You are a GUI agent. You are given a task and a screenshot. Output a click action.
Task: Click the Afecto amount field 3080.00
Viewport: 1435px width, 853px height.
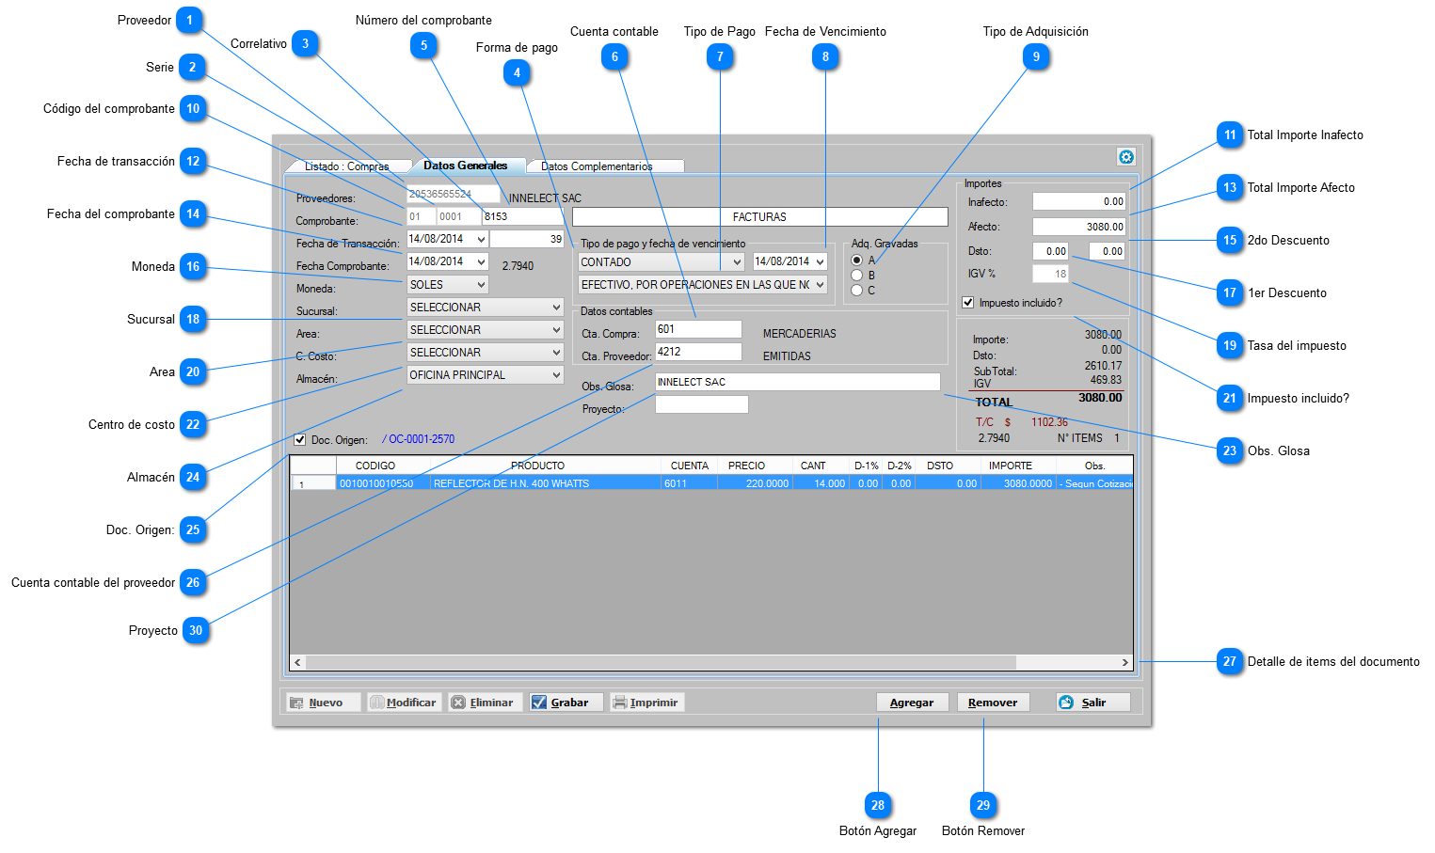1078,227
